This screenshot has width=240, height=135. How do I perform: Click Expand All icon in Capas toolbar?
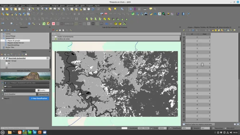tap(19, 55)
